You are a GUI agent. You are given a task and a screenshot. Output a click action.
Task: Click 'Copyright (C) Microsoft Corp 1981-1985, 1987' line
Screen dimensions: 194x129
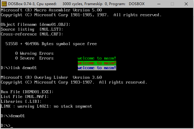coord(81,15)
